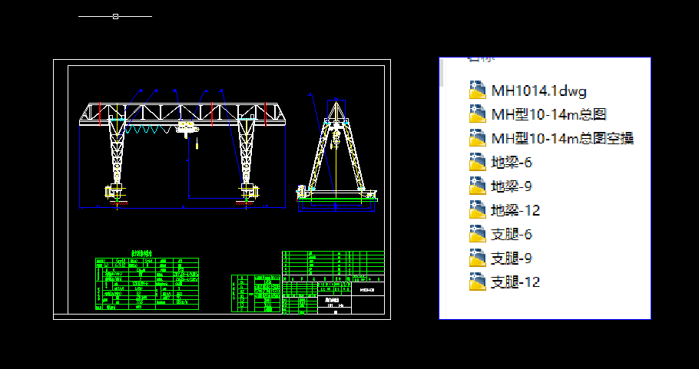
Task: Click the file icon beside 支腿-12
Action: click(x=478, y=282)
